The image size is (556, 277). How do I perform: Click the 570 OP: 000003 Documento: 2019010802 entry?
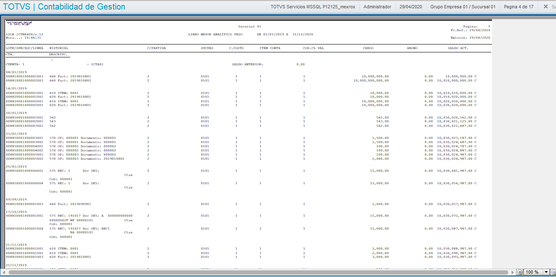[x=86, y=158]
